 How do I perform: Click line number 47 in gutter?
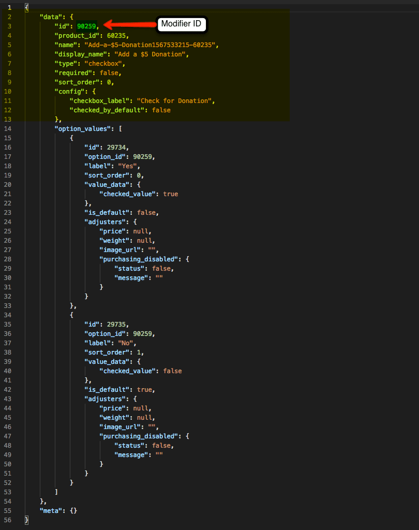8,436
